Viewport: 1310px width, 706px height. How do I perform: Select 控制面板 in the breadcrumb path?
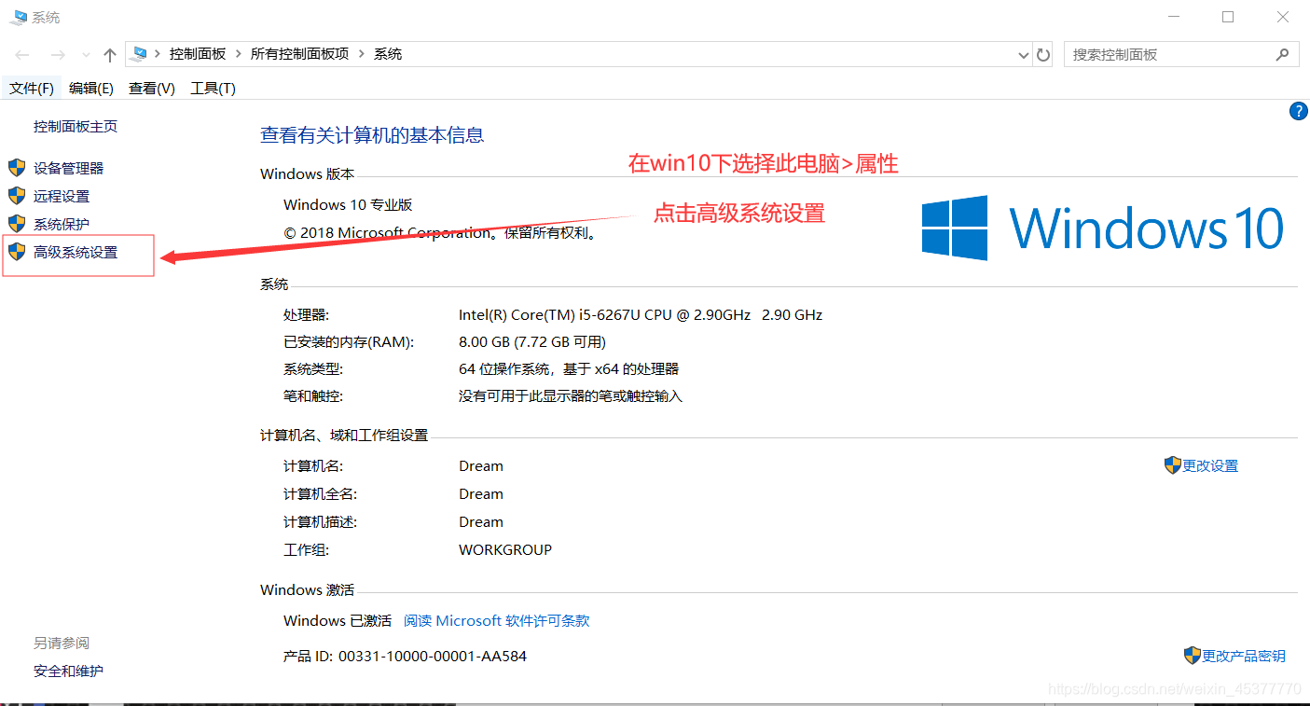coord(198,54)
